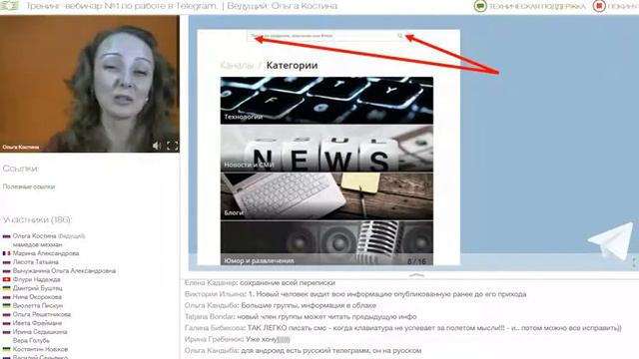Click the Ссылки section heading
Image resolution: width=639 pixels, height=359 pixels.
[x=20, y=169]
